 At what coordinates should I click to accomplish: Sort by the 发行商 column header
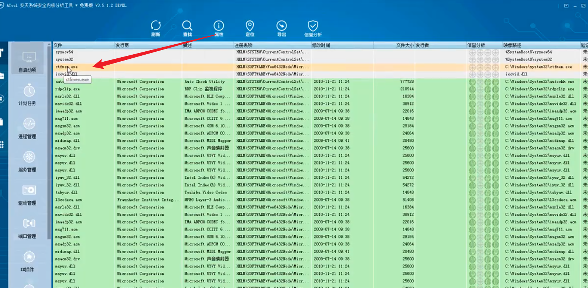pos(148,45)
